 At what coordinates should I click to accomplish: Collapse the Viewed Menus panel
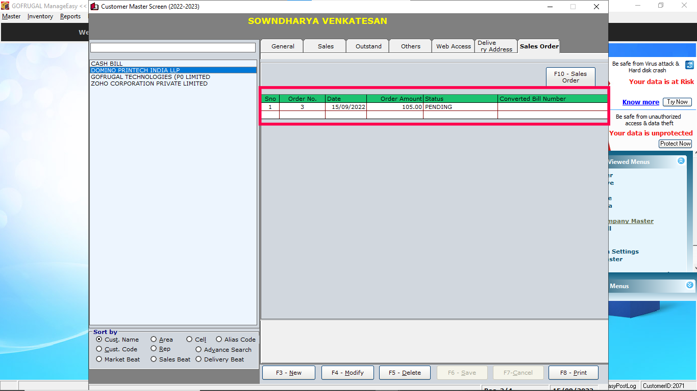[x=681, y=161]
